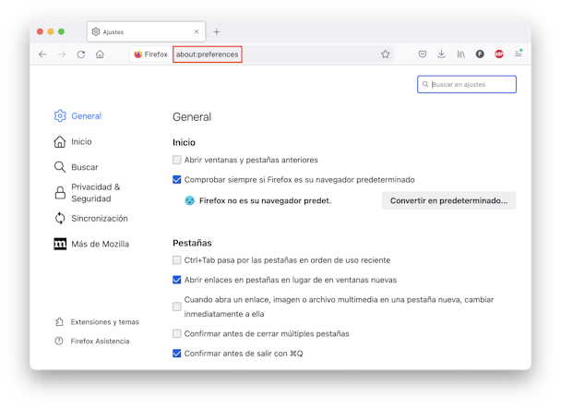The image size is (561, 409).
Task: Click Convertir en predeterminado button
Action: [x=448, y=200]
